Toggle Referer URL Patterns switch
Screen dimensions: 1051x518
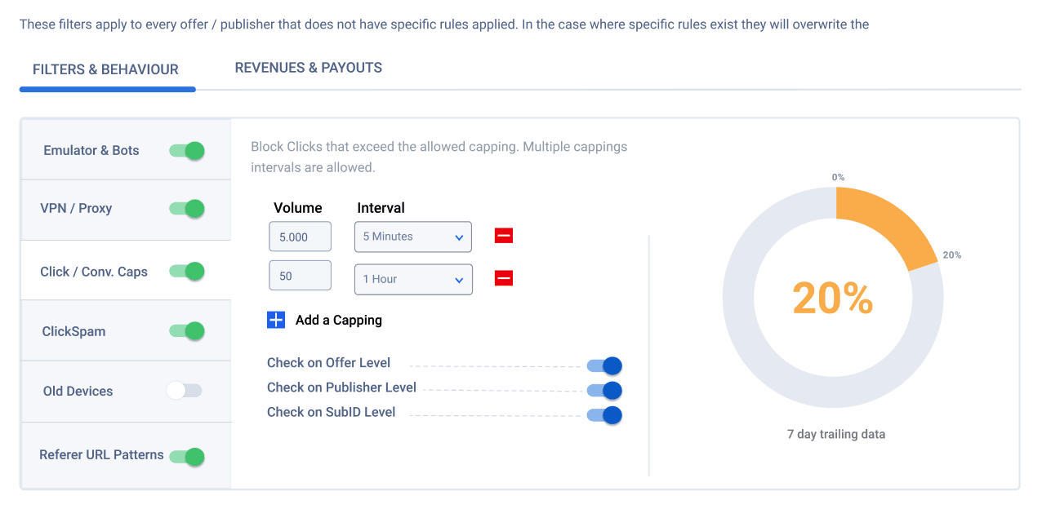pos(186,457)
